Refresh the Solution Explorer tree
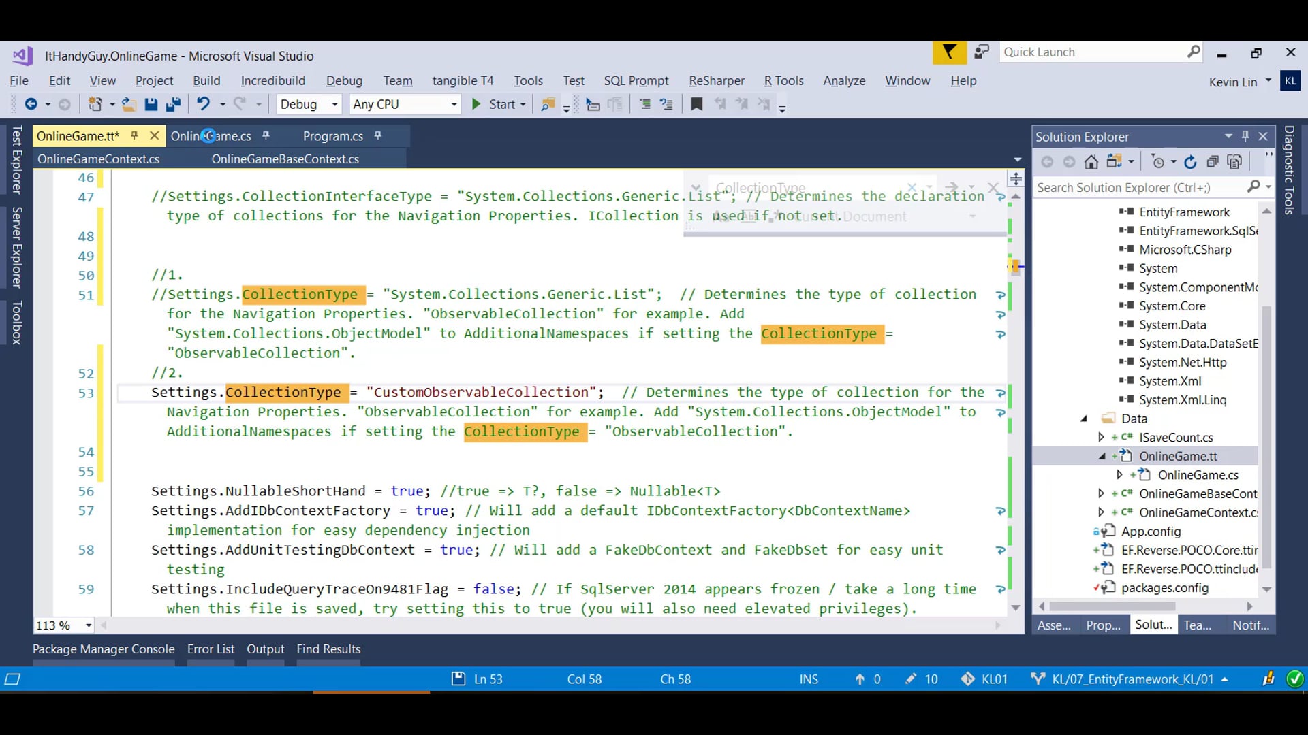 pyautogui.click(x=1190, y=162)
